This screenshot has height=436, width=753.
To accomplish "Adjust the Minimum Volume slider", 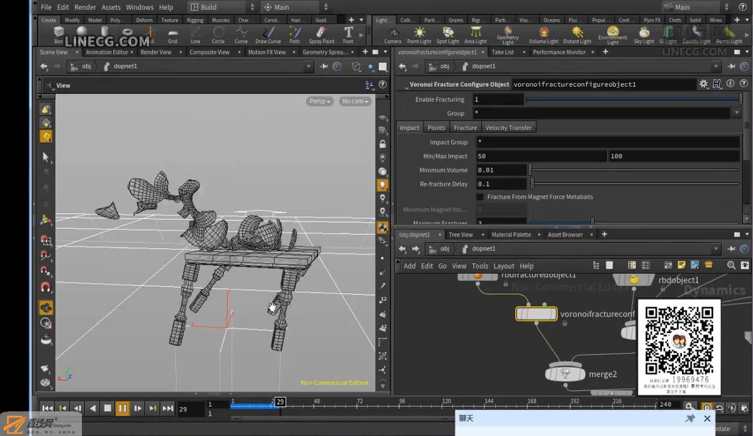I will (634, 170).
